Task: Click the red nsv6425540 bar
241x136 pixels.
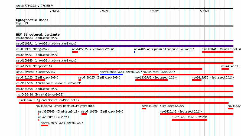Action: coord(45,125)
